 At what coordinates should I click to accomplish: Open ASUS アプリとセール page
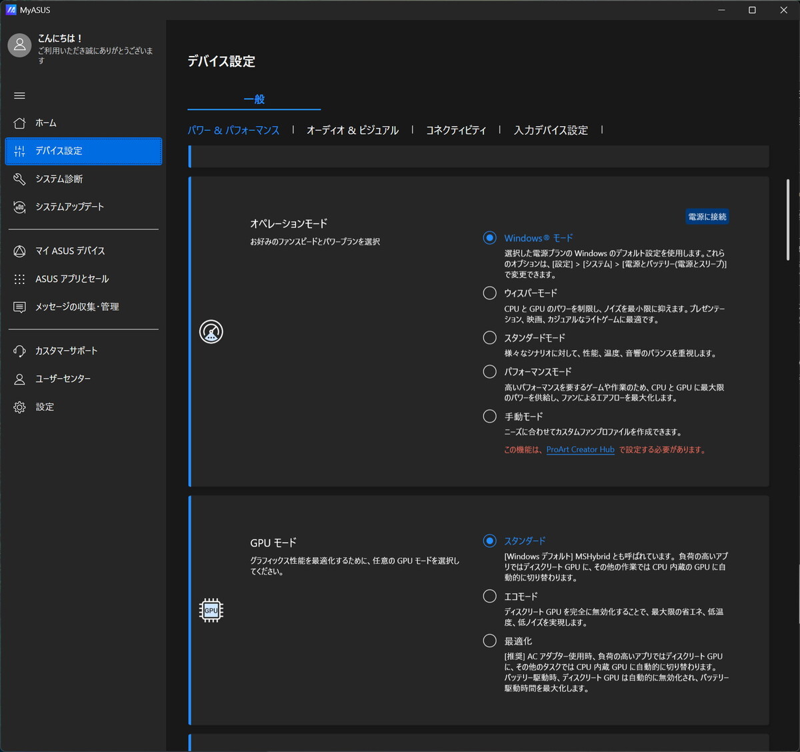[x=83, y=279]
